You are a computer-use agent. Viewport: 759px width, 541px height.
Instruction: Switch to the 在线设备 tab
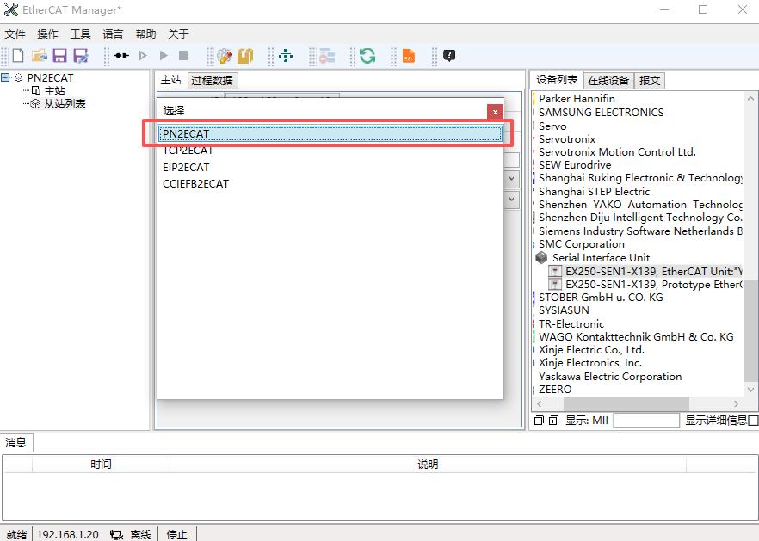click(x=608, y=80)
